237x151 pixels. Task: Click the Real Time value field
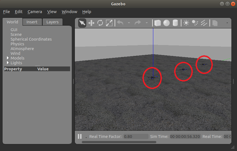[227, 137]
